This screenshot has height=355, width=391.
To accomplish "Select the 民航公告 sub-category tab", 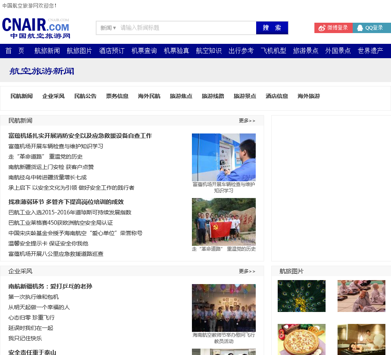I will click(85, 96).
